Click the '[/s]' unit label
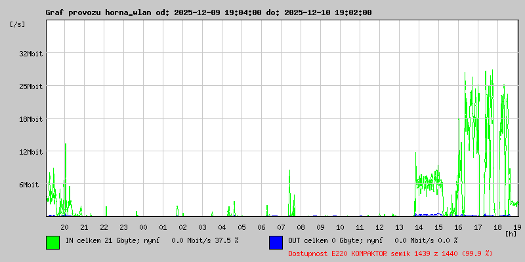 (x=18, y=24)
